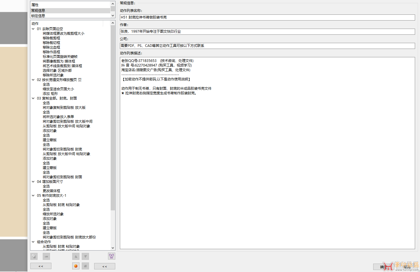Click the purple glasses inspector icon

tap(111, 256)
